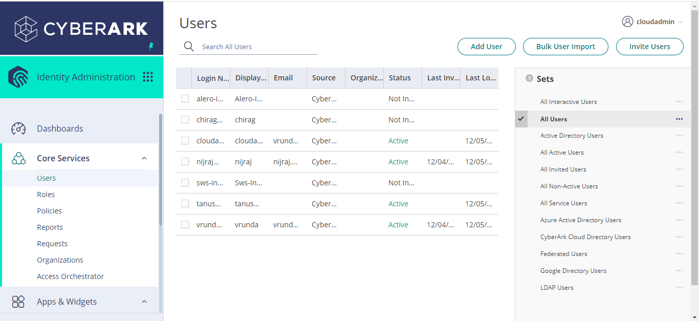Click the Core Services icon
Image resolution: width=699 pixels, height=321 pixels.
(18, 158)
